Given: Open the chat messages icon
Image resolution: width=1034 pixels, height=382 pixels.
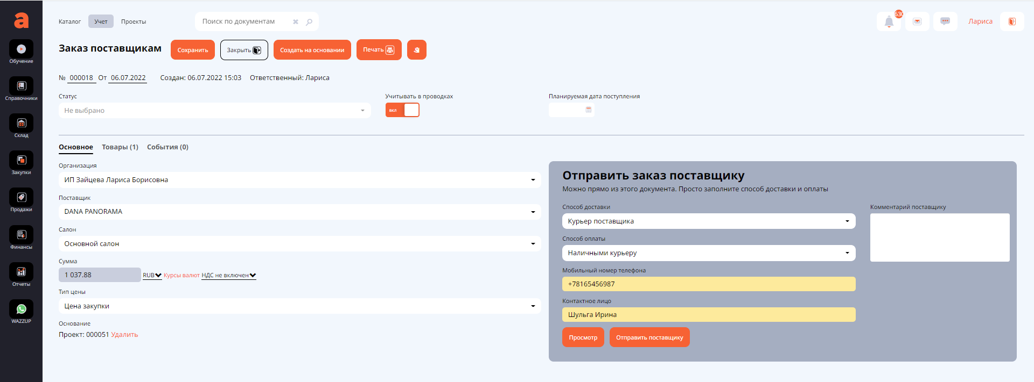Looking at the screenshot, I should (945, 21).
